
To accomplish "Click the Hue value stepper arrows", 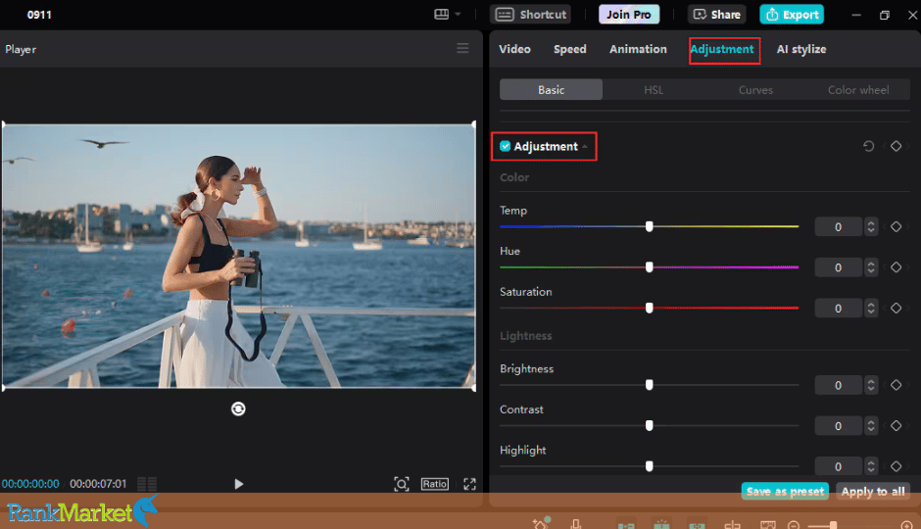I will pyautogui.click(x=871, y=267).
